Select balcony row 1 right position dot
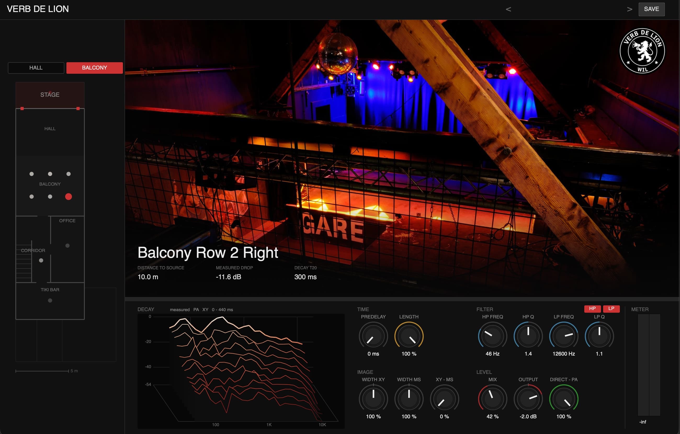 click(x=69, y=174)
